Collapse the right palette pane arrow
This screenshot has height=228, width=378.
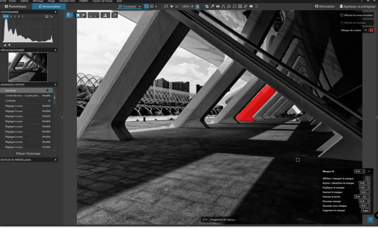tap(377, 117)
